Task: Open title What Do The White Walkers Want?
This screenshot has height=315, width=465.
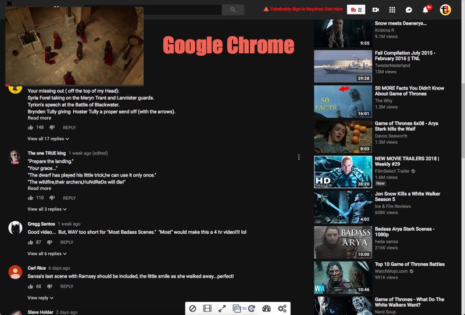Action: click(x=409, y=302)
